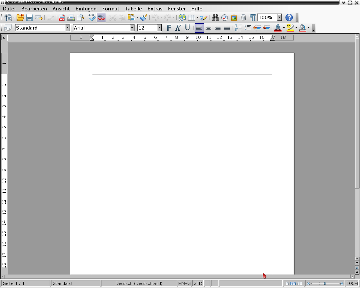Screen dimensions: 360x288
Task: Toggle underline U button
Action: (188, 28)
